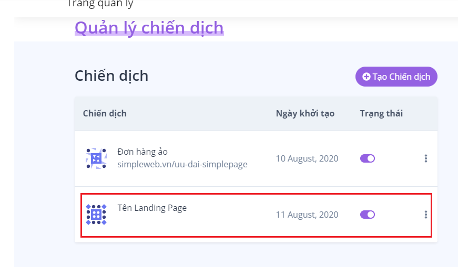Click the Đơn hàng ảo campaign name
The width and height of the screenshot is (458, 267).
143,152
